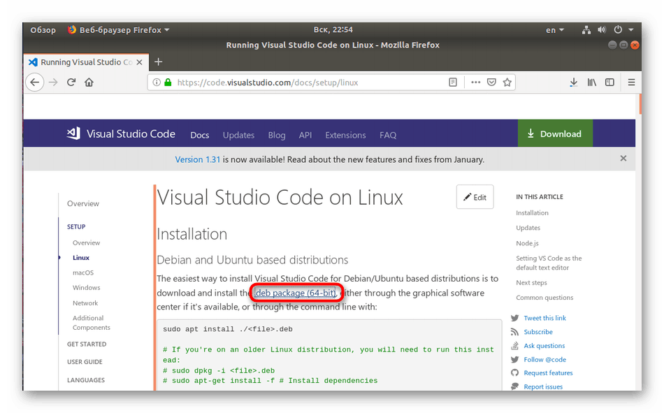This screenshot has height=413, width=664.
Task: Open the FAQ navigation item
Action: coord(388,135)
